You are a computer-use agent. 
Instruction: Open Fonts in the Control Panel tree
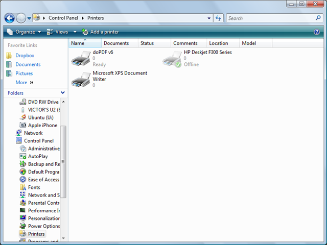34,187
